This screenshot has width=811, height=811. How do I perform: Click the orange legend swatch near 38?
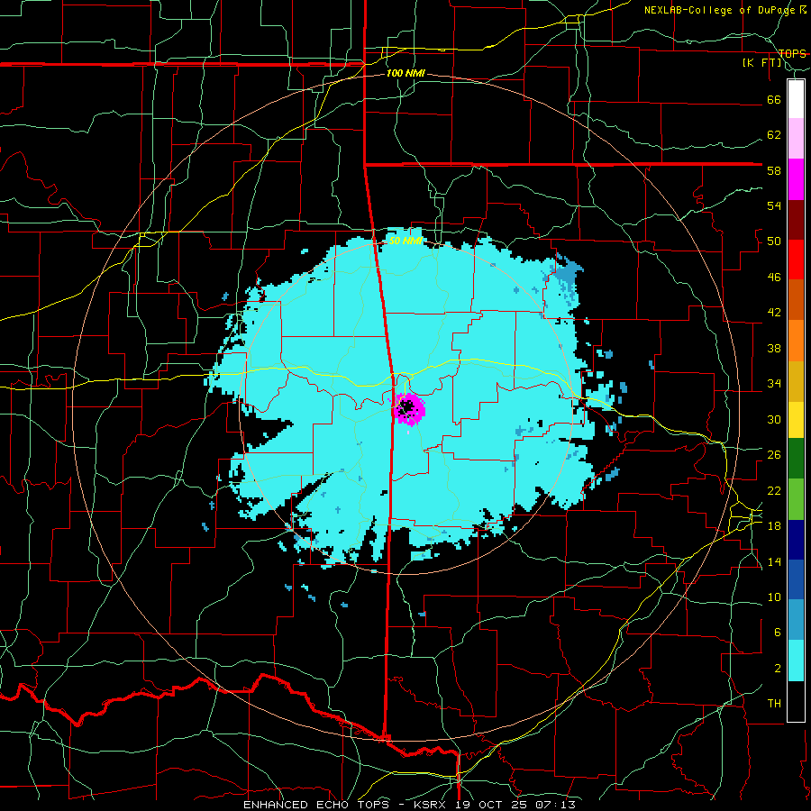(x=796, y=341)
